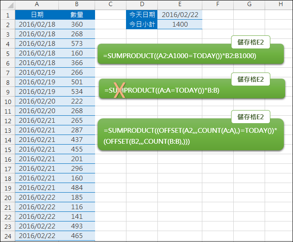Click date cell in row 7
The image size is (293, 242).
point(37,73)
